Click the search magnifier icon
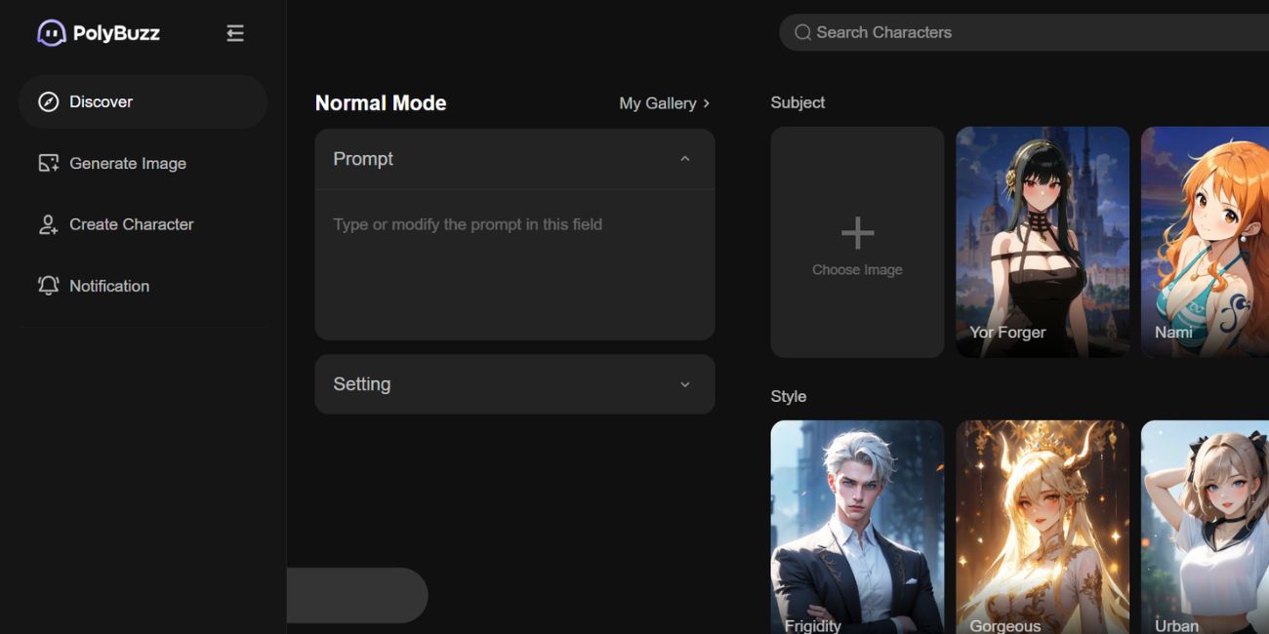 click(x=801, y=32)
